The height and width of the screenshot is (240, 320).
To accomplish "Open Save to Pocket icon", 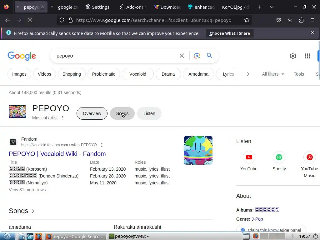I will pyautogui.click(x=278, y=20).
